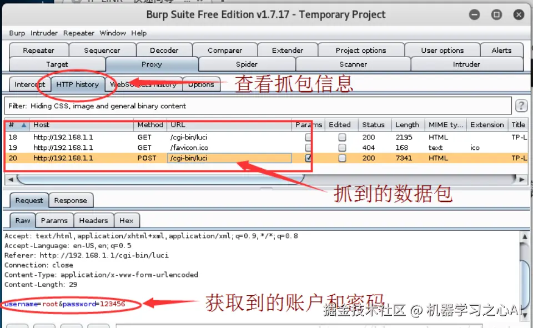Click the Params checkbox of row 20
The width and height of the screenshot is (533, 328).
[x=308, y=158]
